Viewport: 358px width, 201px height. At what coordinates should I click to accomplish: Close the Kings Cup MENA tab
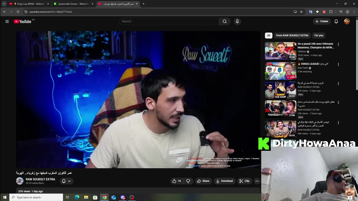48,4
